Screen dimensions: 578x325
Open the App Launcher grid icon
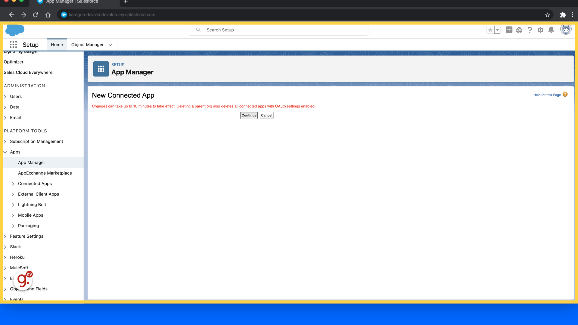(x=13, y=45)
